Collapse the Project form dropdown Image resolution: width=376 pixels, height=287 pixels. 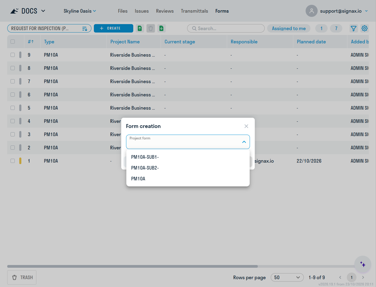click(x=244, y=142)
